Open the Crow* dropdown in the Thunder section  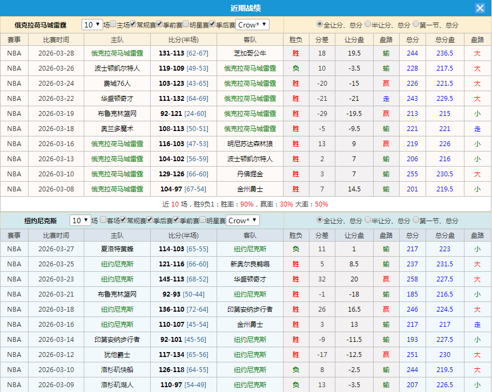(252, 24)
